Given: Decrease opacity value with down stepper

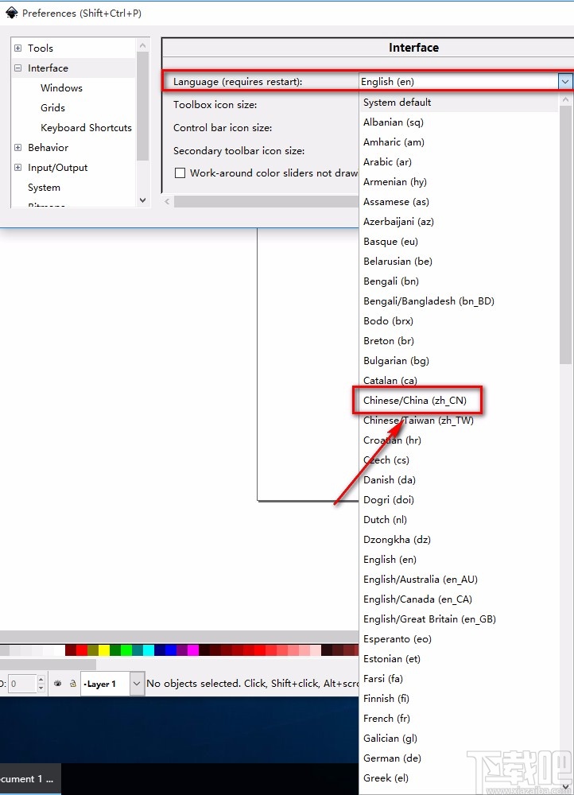Looking at the screenshot, I should (41, 688).
